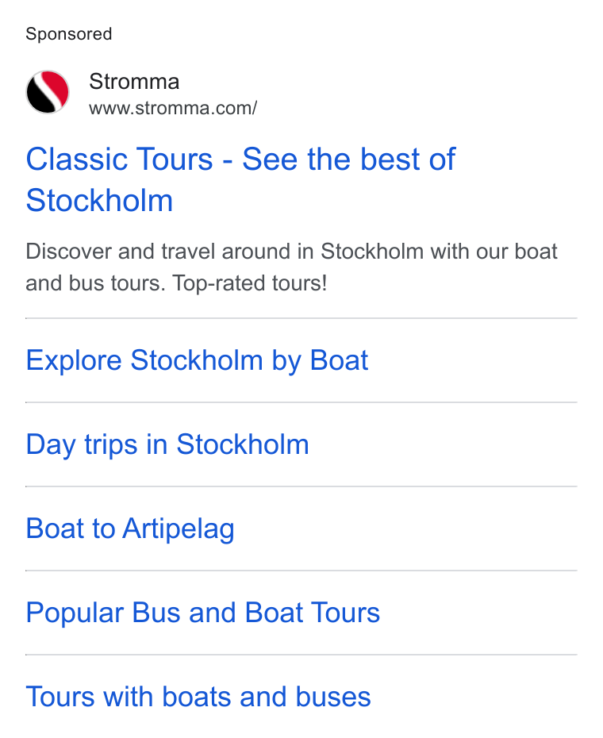
Task: Click 'See the best of' in the headline
Action: (349, 159)
